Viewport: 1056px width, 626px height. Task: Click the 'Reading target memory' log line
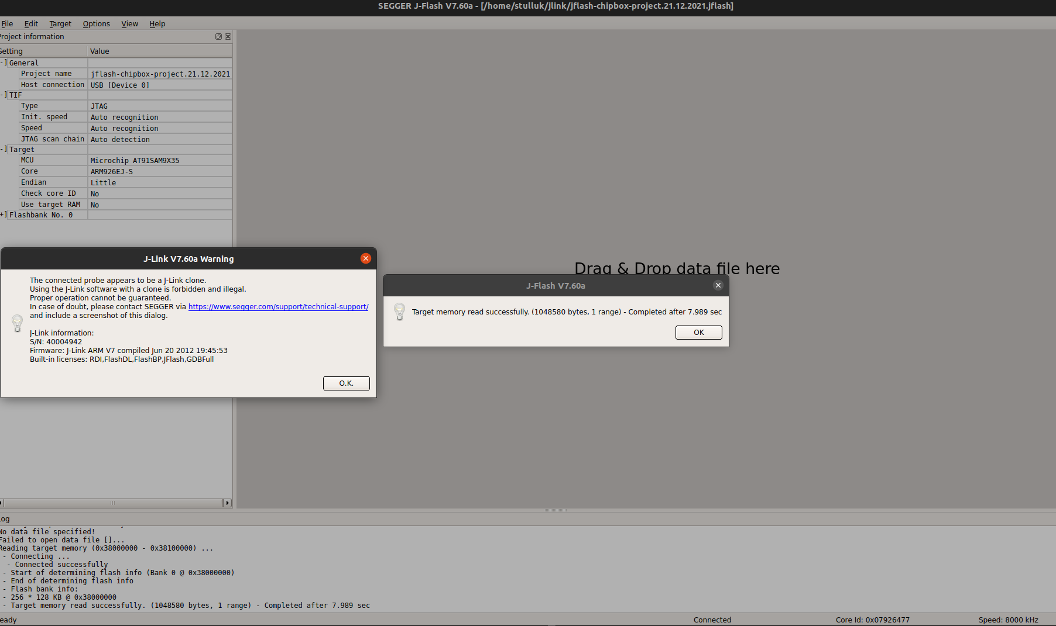pyautogui.click(x=107, y=548)
